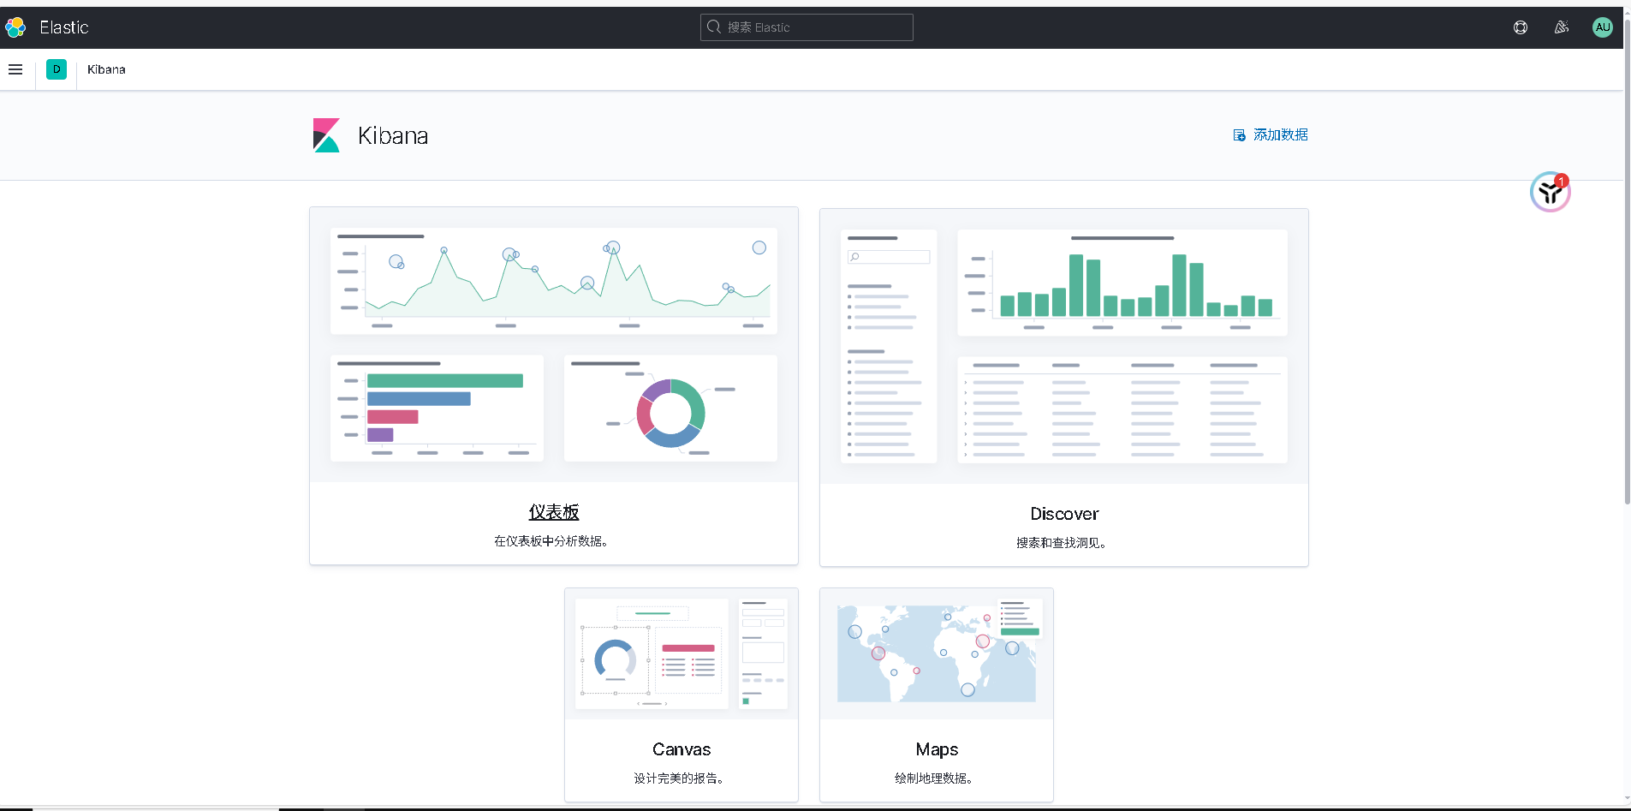The height and width of the screenshot is (811, 1631).
Task: Open the Elastic newsfeed party-popper icon
Action: point(1561,27)
